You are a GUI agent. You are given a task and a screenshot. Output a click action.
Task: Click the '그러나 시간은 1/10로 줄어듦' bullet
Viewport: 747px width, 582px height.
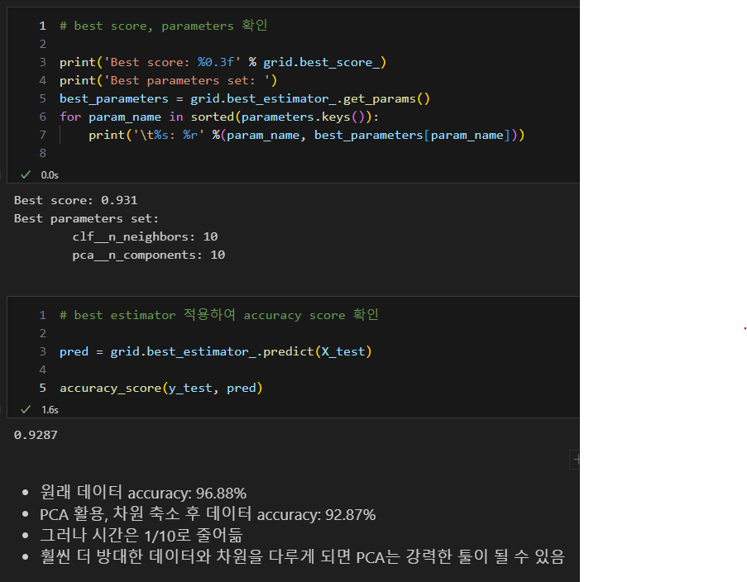[x=141, y=535]
